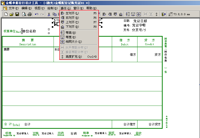Click the toolbar Height Expand arrow icon
The width and height of the screenshot is (200, 138).
(x=156, y=14)
